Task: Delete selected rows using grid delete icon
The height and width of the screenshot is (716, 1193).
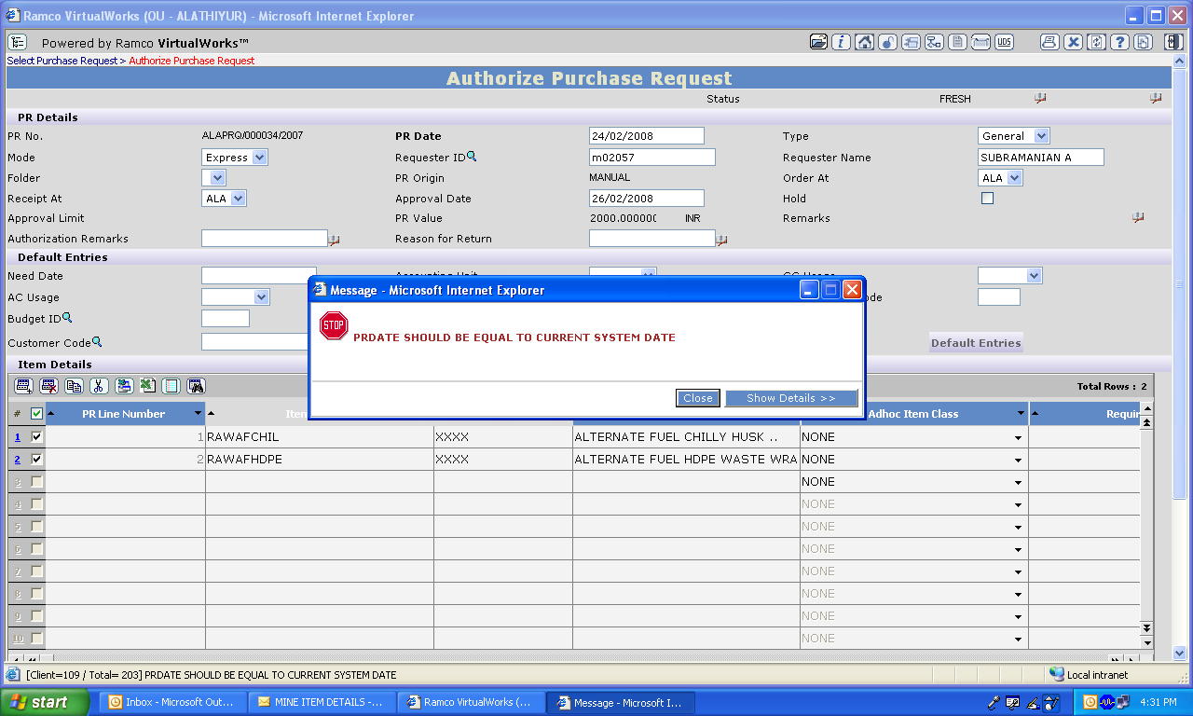Action: [49, 386]
